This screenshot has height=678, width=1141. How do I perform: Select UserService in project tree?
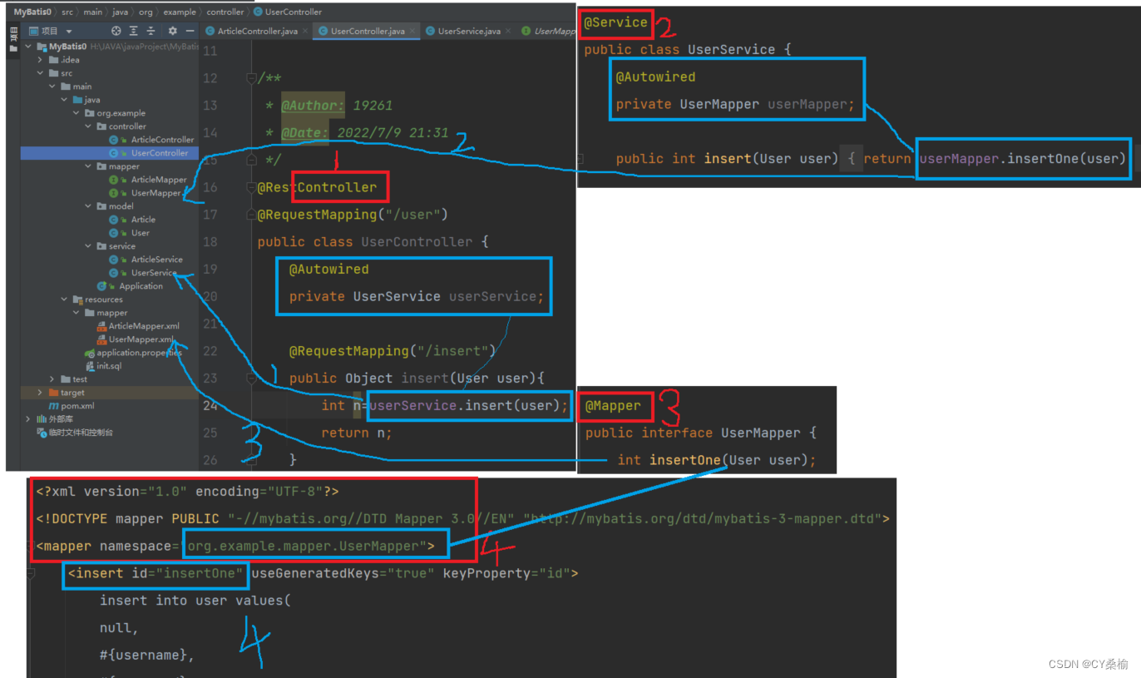[x=153, y=273]
